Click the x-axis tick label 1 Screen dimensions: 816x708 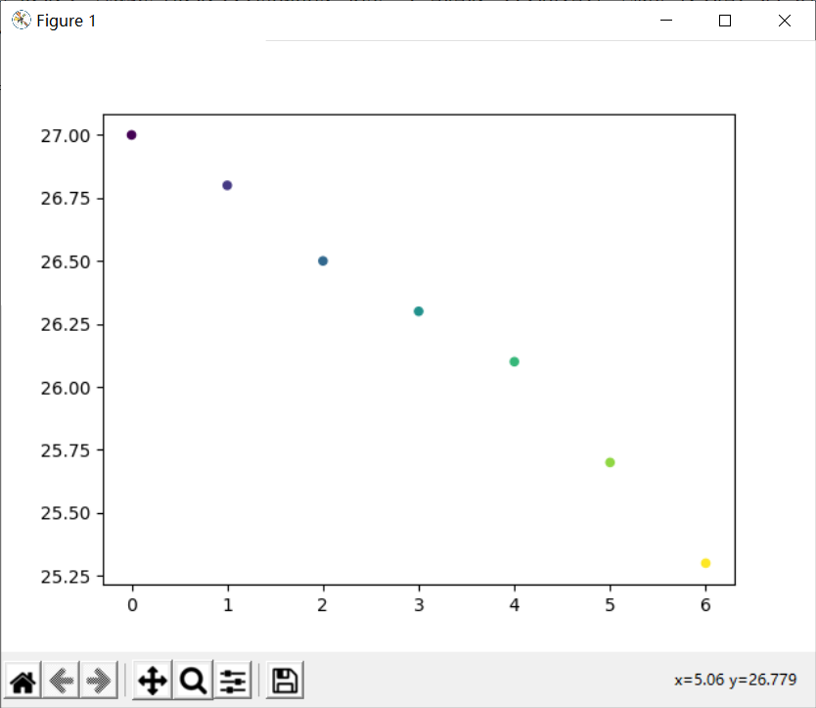tap(228, 605)
